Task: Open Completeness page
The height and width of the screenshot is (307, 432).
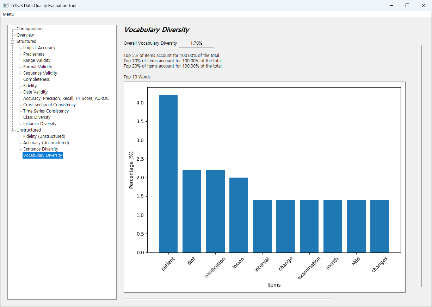Action: [x=36, y=79]
